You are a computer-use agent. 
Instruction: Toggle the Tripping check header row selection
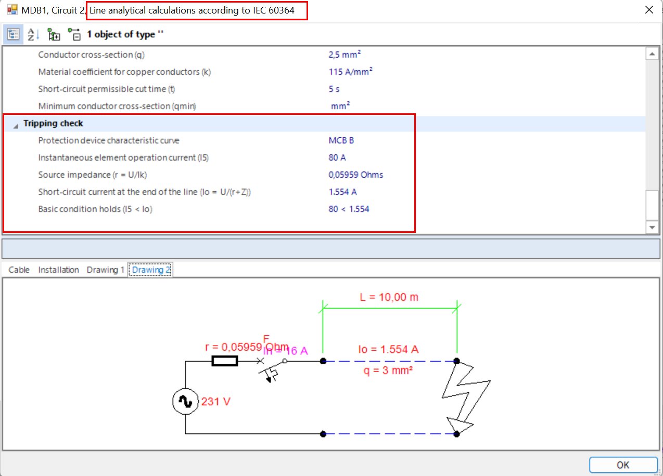pyautogui.click(x=53, y=123)
